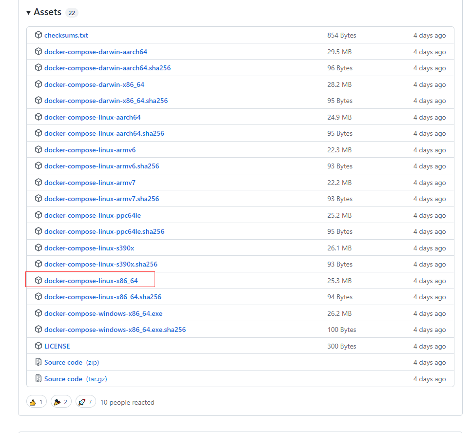Screen dimensions: 472x433
Task: Click package icon for docker-compose-linux-armv7.sha256
Action: pyautogui.click(x=38, y=199)
